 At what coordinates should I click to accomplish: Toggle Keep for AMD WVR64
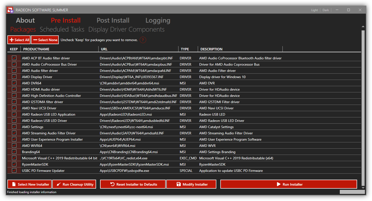tap(14, 145)
